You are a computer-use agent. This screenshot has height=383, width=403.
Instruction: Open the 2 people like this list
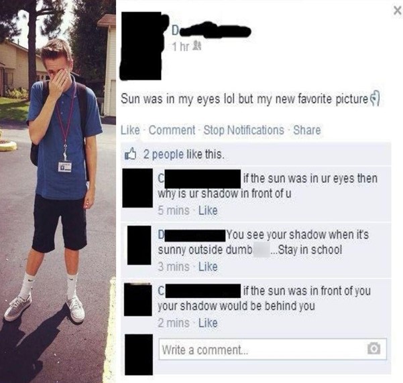coord(184,154)
